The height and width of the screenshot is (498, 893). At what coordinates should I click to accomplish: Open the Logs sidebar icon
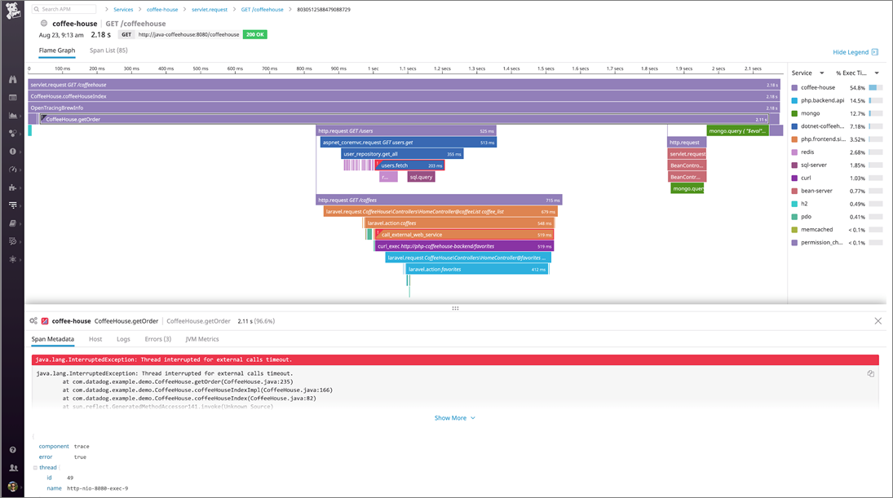[x=12, y=241]
